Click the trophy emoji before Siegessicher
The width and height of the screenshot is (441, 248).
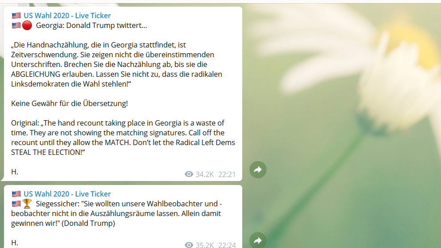(x=27, y=204)
